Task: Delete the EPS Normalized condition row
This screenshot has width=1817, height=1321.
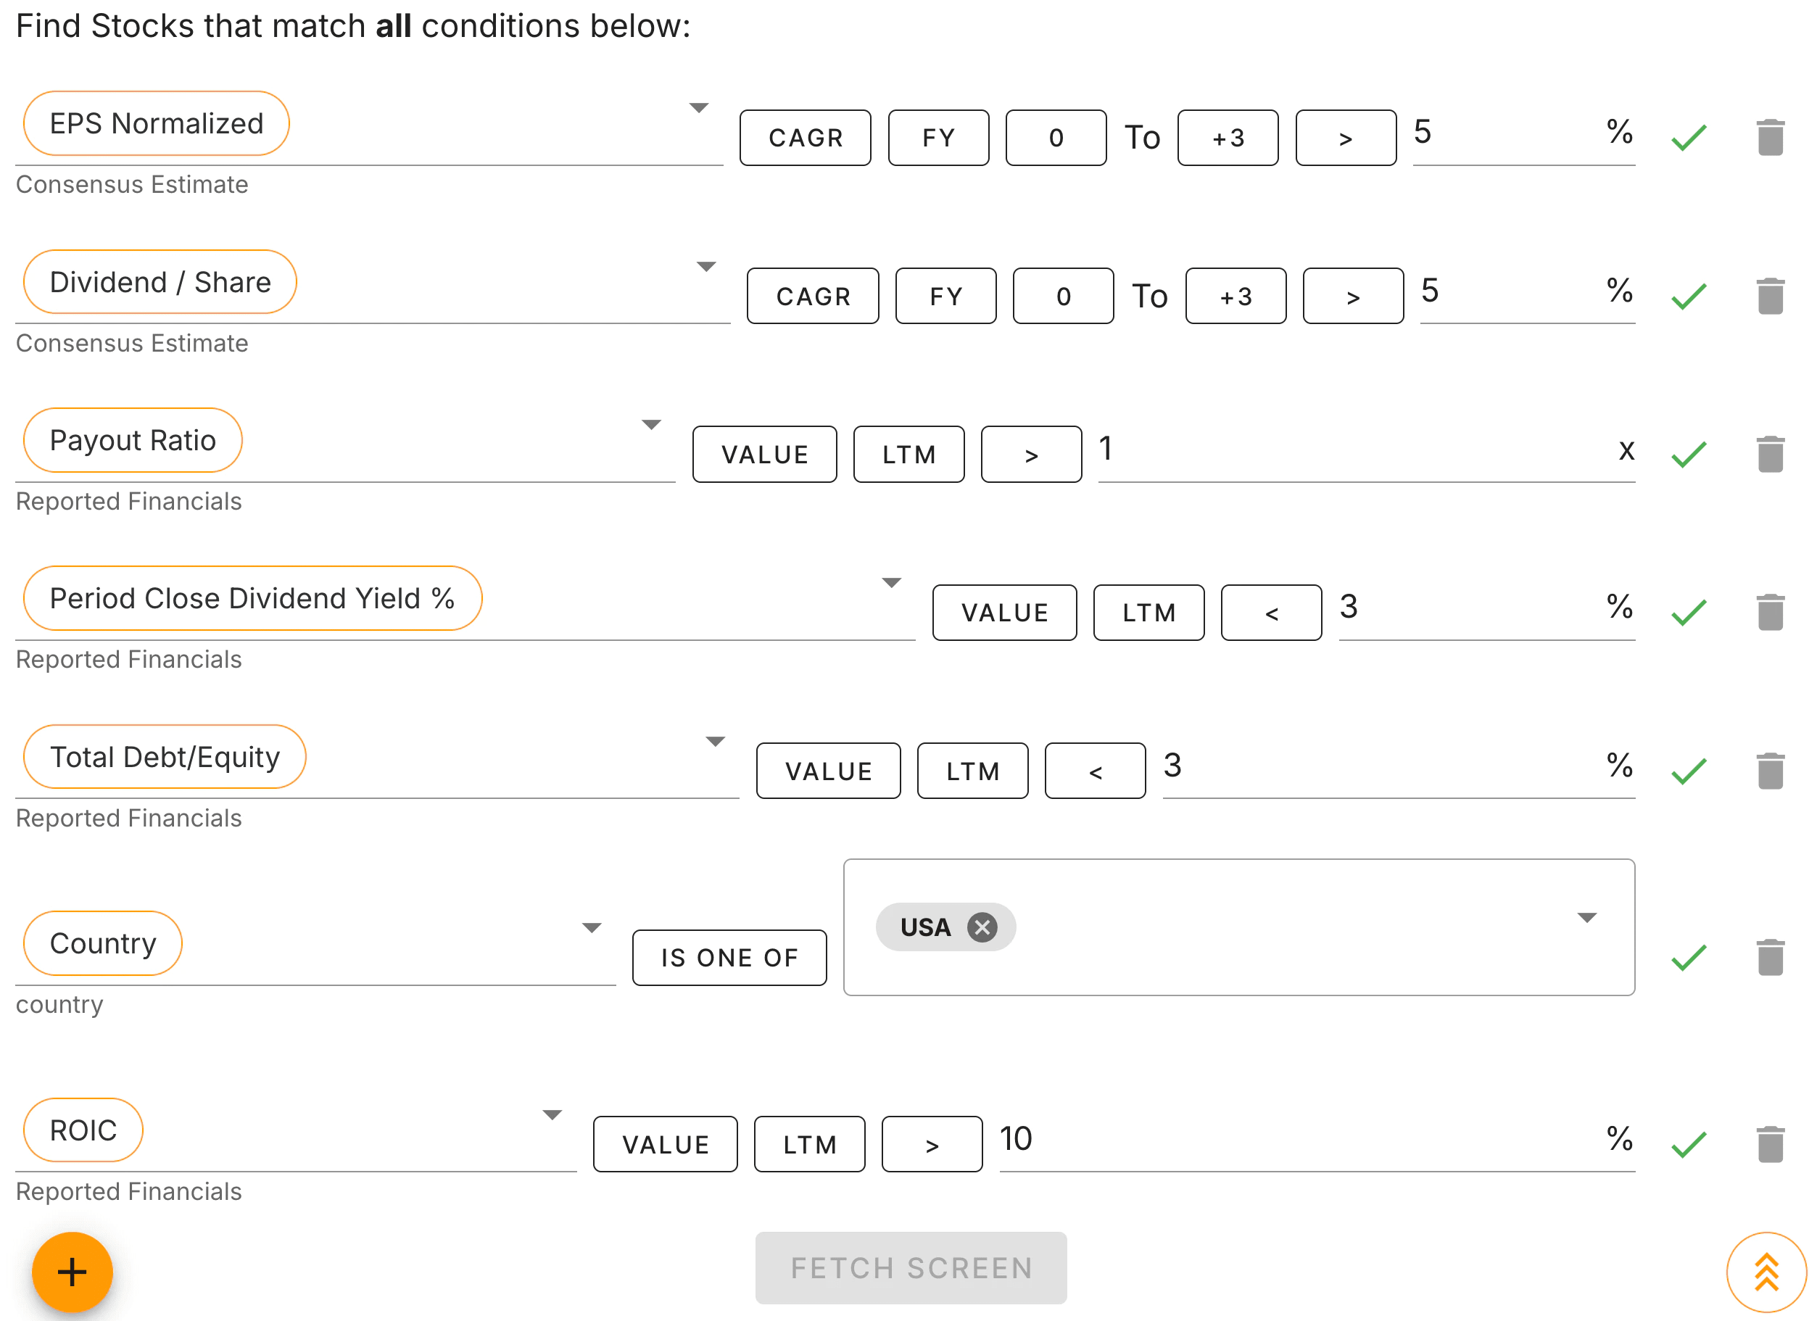Action: coord(1770,138)
